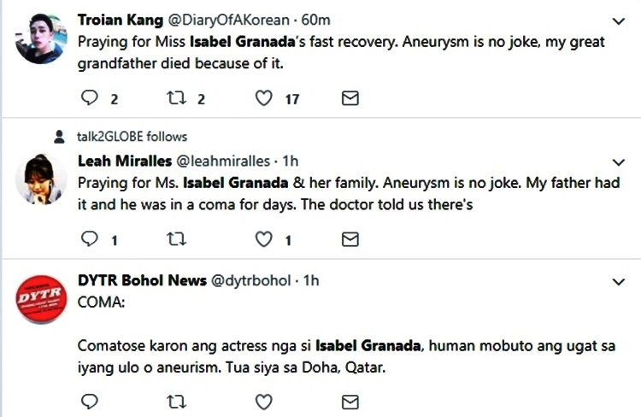The width and height of the screenshot is (641, 417).
Task: Reply to Leah Miralles' tweet
Action: pos(90,240)
